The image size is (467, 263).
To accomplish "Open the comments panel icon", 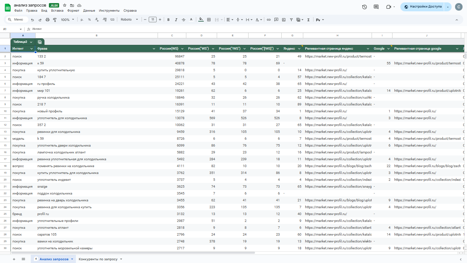I will click(x=376, y=7).
